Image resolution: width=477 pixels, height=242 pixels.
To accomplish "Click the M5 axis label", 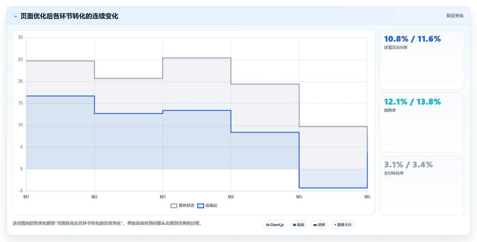I will pyautogui.click(x=299, y=197).
